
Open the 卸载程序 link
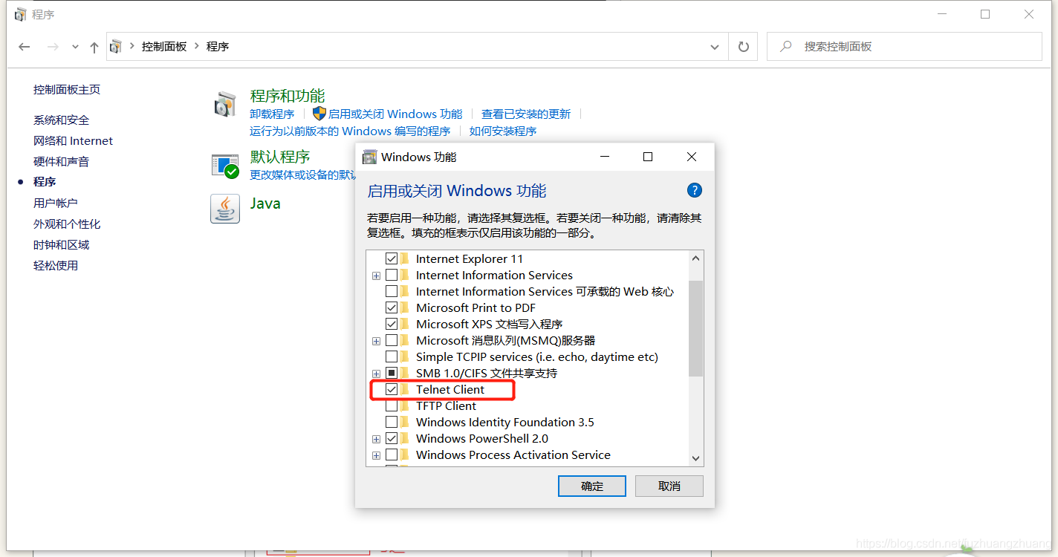272,114
